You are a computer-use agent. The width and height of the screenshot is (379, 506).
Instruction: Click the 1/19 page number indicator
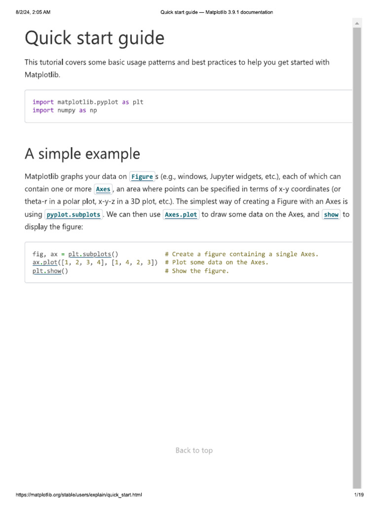[x=359, y=495]
